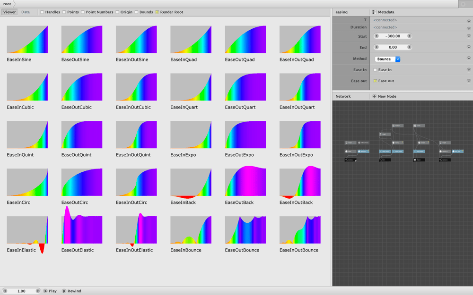Click the root breadcrumb

point(7,4)
